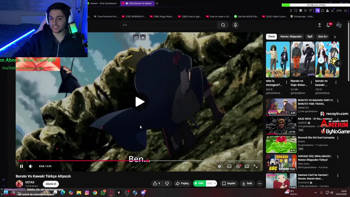This screenshot has width=350, height=197.
Task: Pause the video with the pause button
Action: tap(21, 166)
